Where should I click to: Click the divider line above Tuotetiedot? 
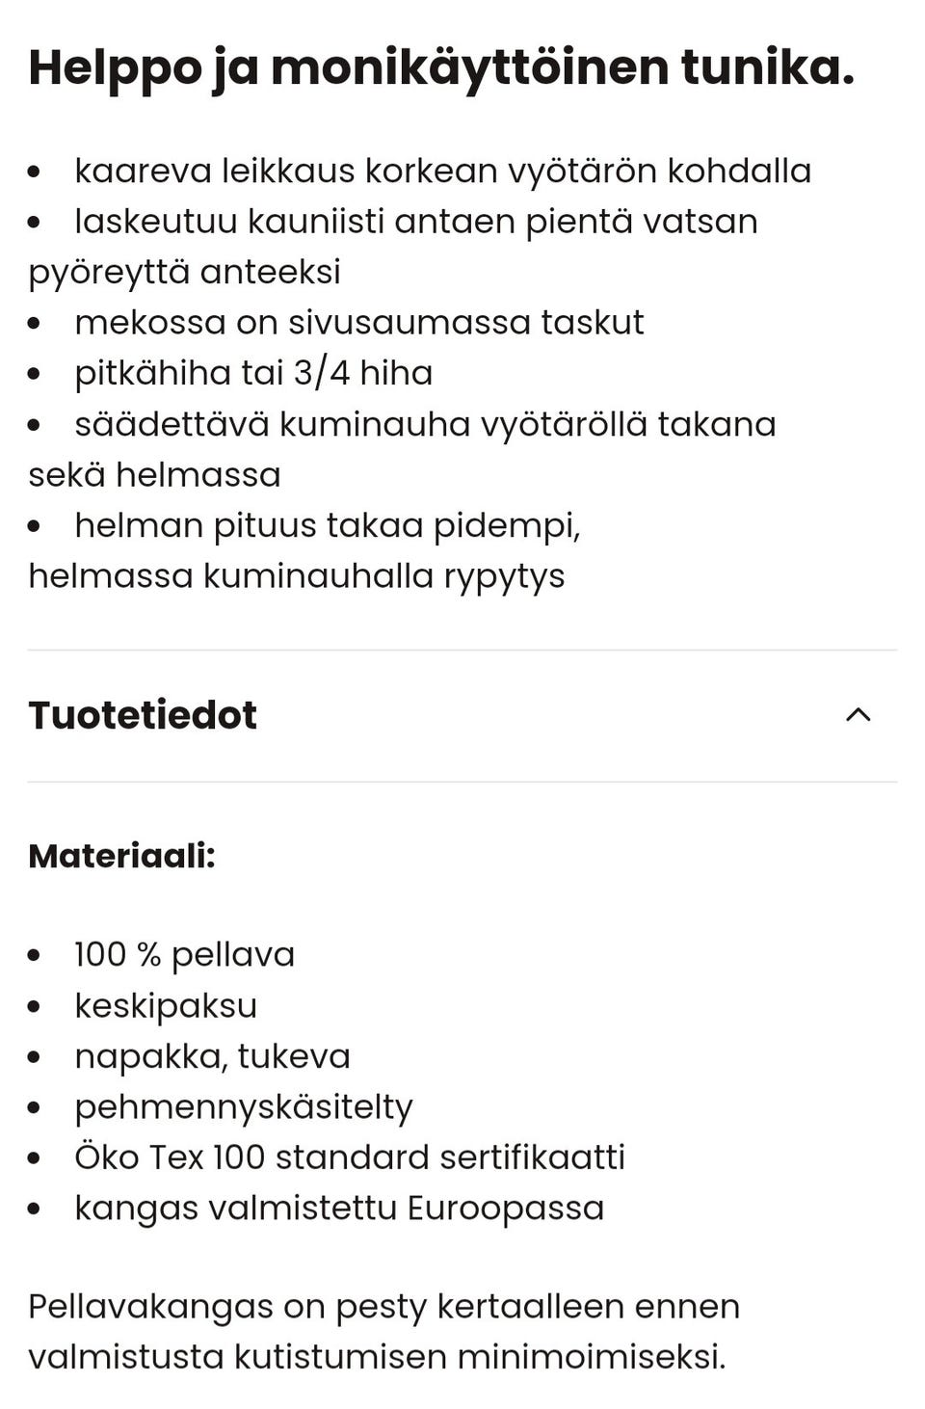462,650
